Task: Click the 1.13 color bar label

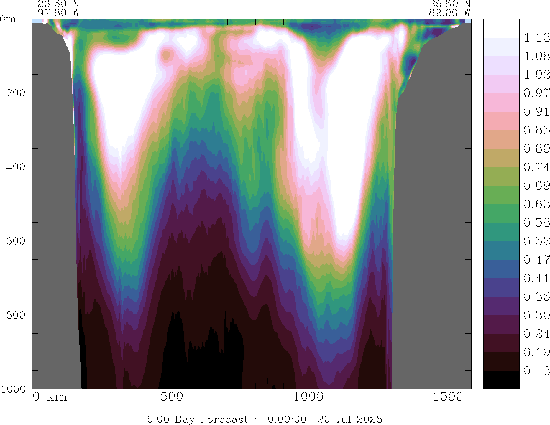Action: point(536,38)
